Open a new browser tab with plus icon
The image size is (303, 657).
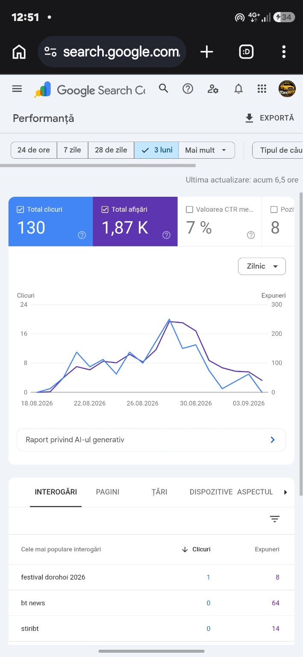point(207,52)
